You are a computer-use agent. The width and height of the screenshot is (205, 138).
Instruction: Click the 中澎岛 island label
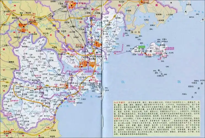194,83
